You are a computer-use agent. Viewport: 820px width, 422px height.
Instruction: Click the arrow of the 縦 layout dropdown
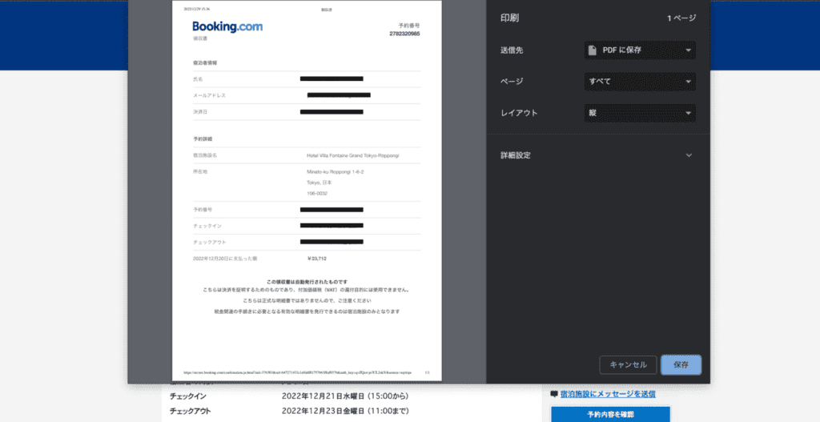[x=688, y=113]
